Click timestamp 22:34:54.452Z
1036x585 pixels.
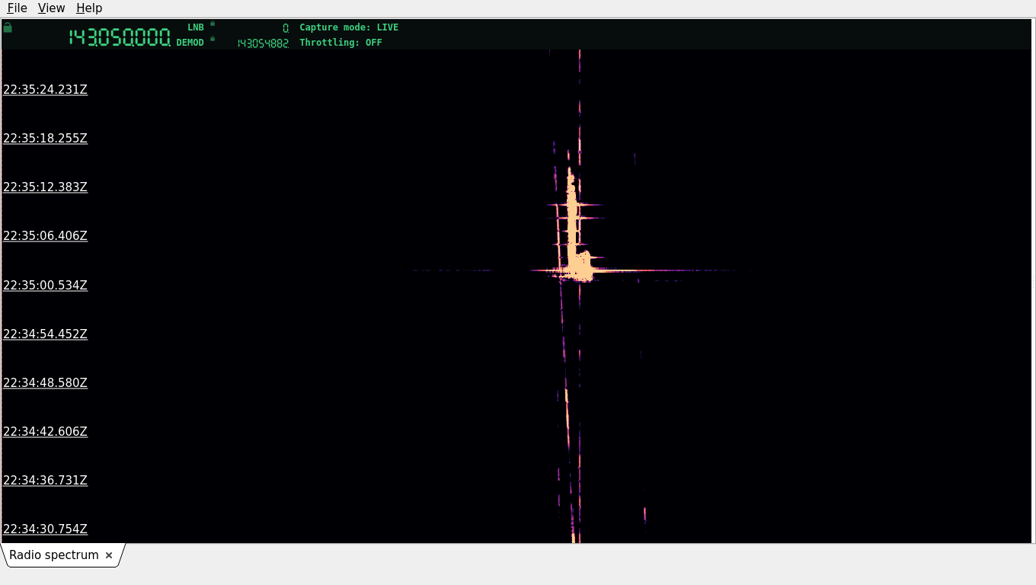[45, 334]
